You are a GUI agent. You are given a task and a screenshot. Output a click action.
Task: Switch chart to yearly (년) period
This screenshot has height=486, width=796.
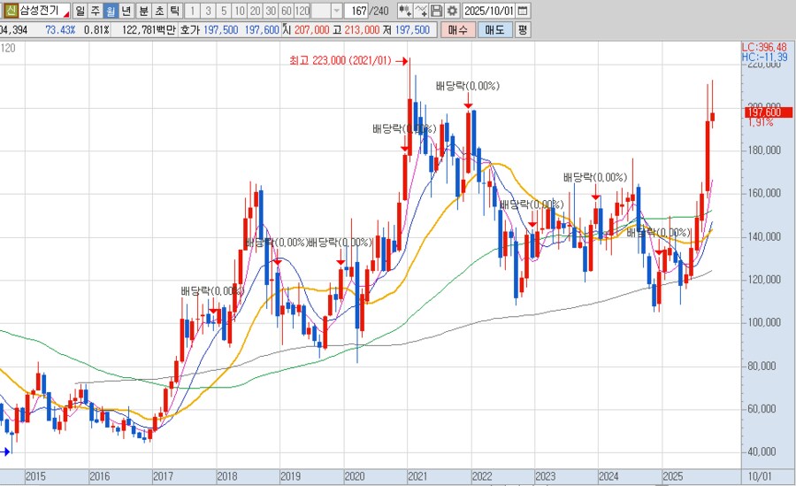tap(127, 12)
